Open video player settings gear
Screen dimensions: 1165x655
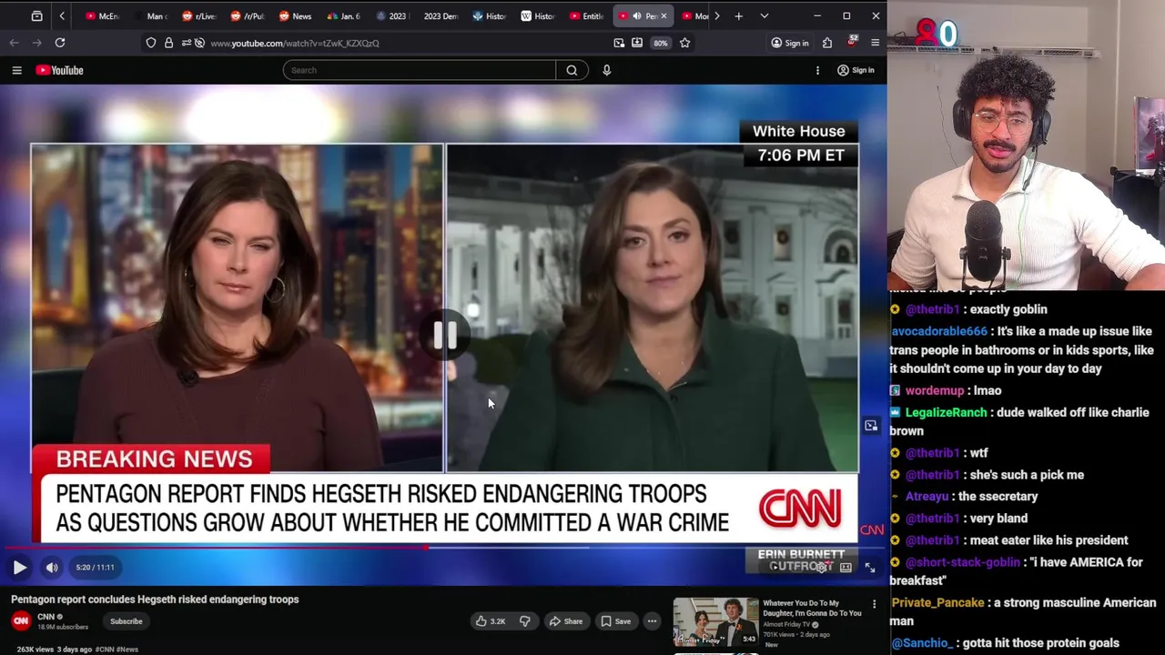(822, 568)
